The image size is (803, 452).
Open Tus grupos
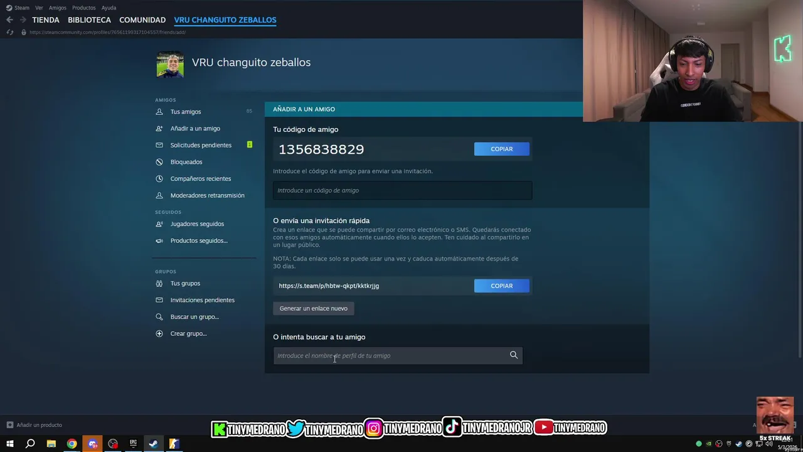(x=185, y=284)
